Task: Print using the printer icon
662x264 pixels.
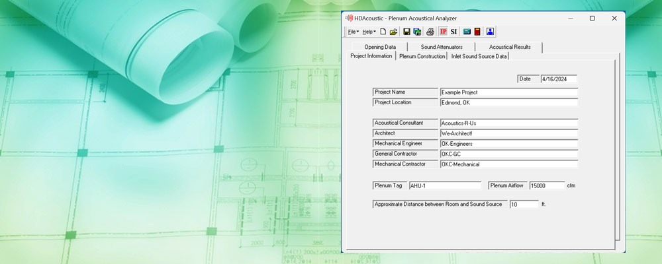Action: (430, 32)
